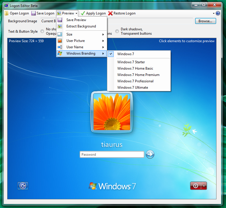Click the checked Windows 7 branding checkmark

click(x=111, y=54)
